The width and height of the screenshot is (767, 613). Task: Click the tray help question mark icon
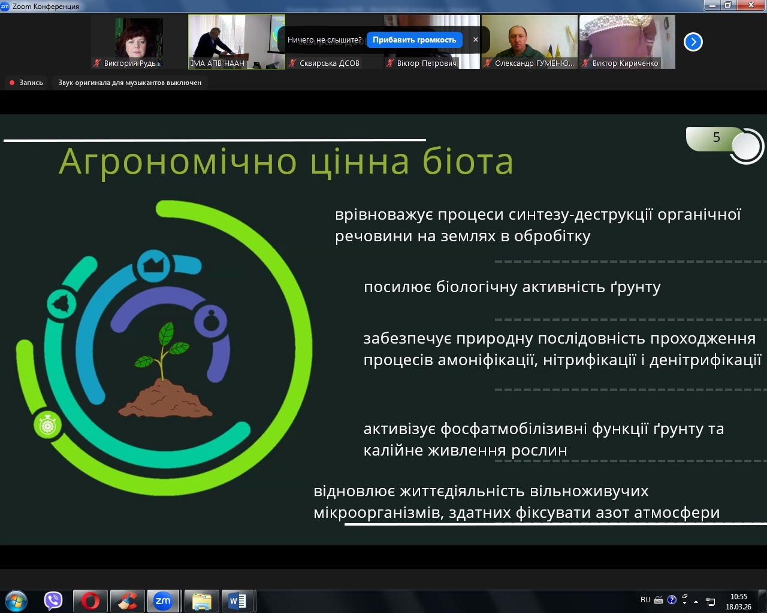point(672,600)
